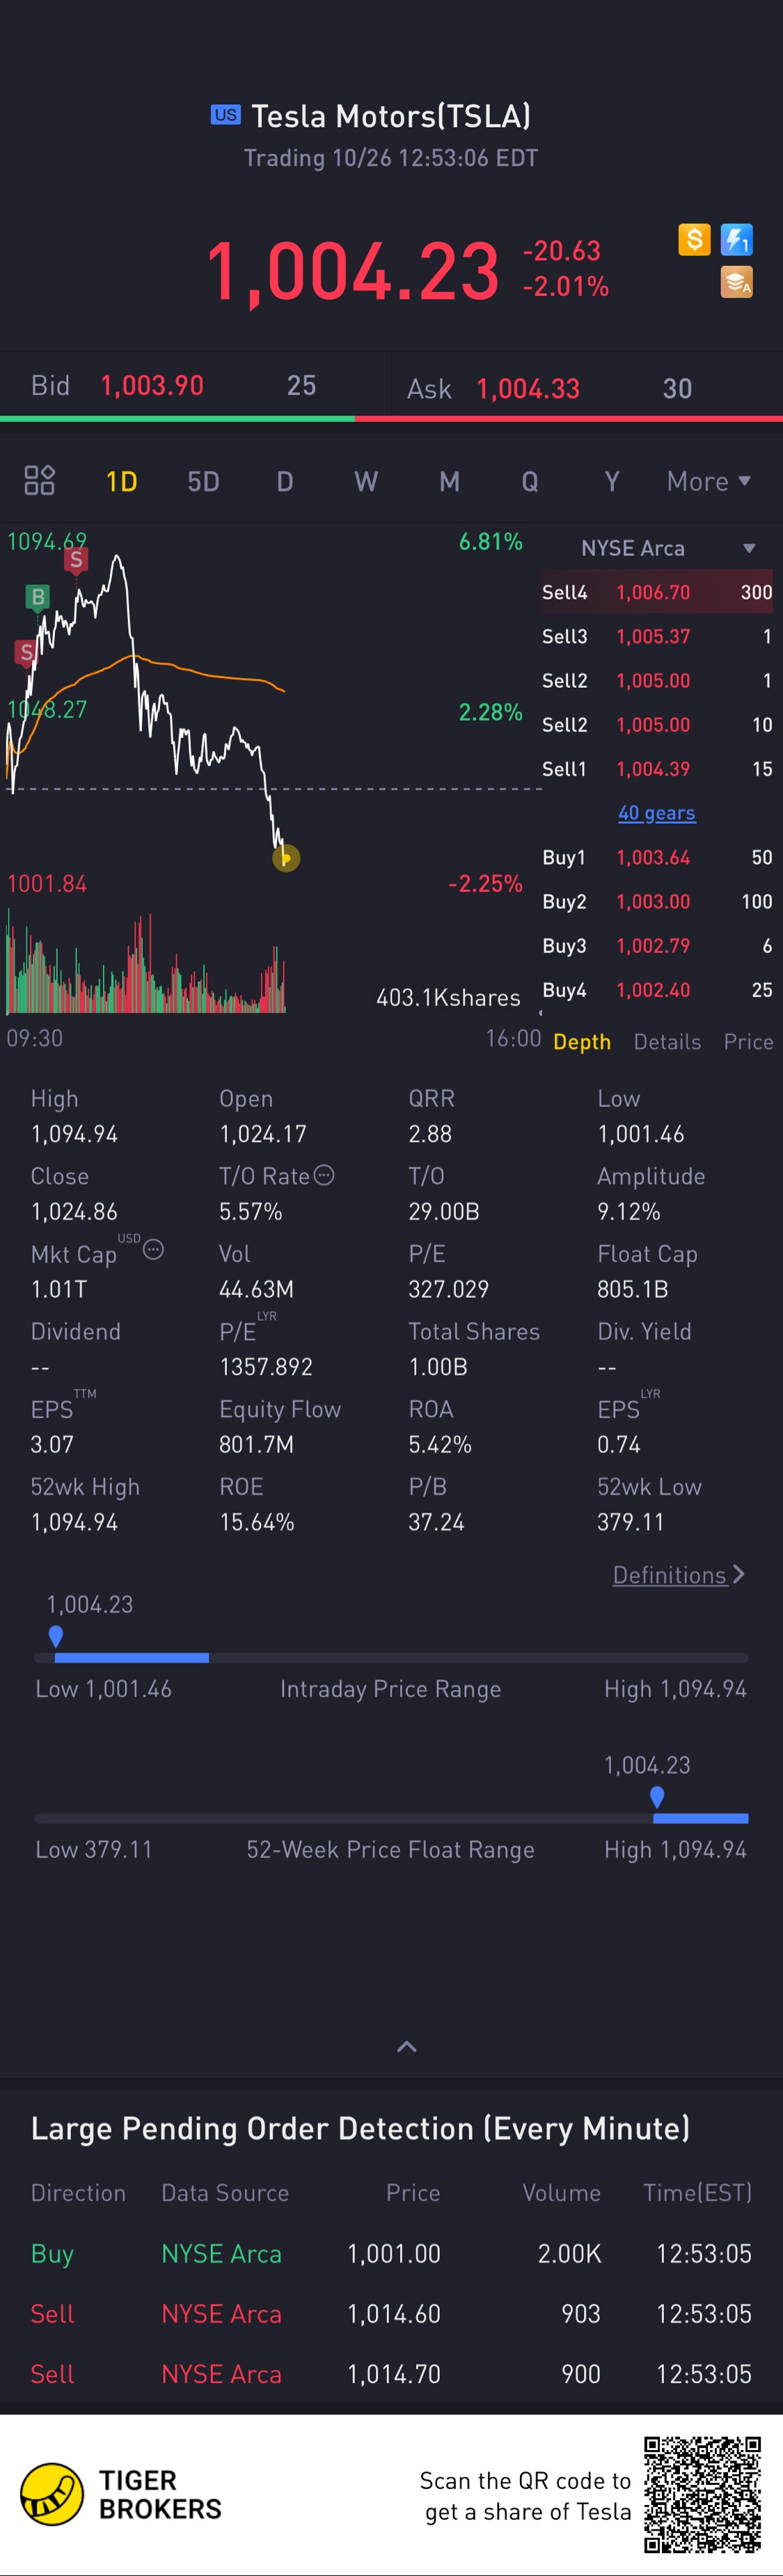Click the green B buy marker on chart
This screenshot has height=2576, width=783.
(x=38, y=597)
